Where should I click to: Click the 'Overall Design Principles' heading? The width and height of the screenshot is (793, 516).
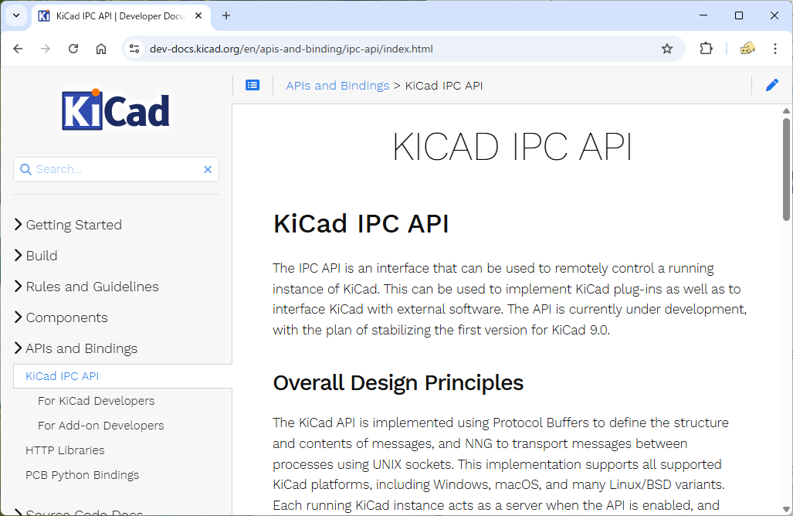pos(398,383)
